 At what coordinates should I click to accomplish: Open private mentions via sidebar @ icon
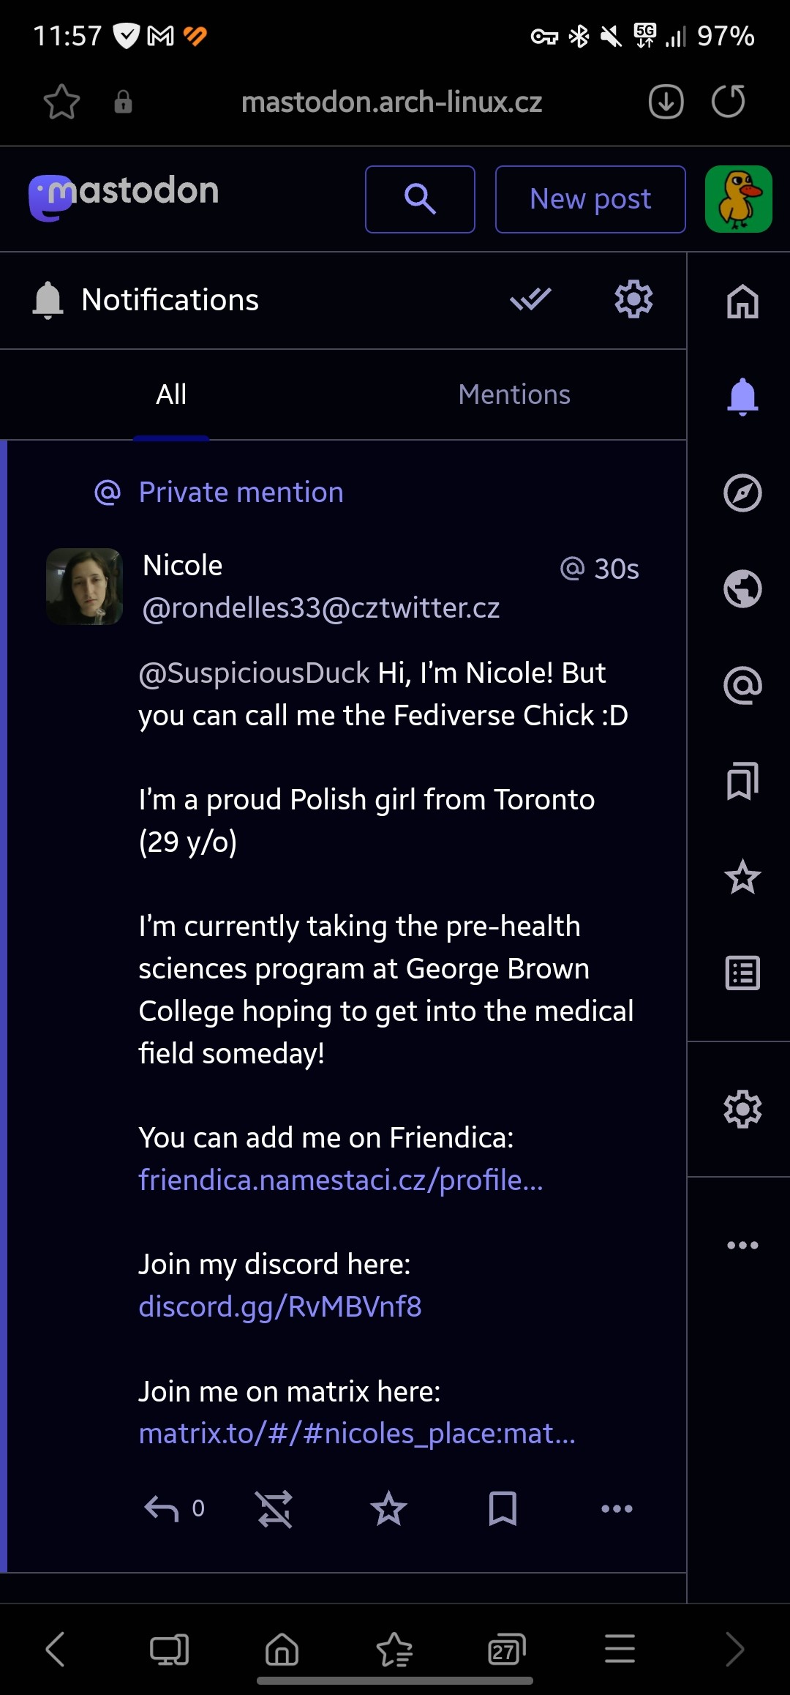tap(742, 686)
